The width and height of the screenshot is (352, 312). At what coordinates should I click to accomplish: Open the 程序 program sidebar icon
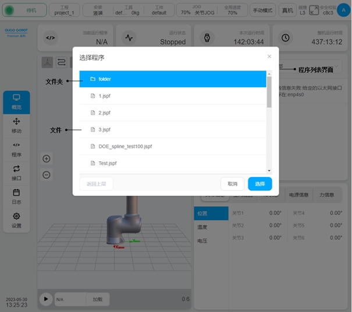(16, 149)
